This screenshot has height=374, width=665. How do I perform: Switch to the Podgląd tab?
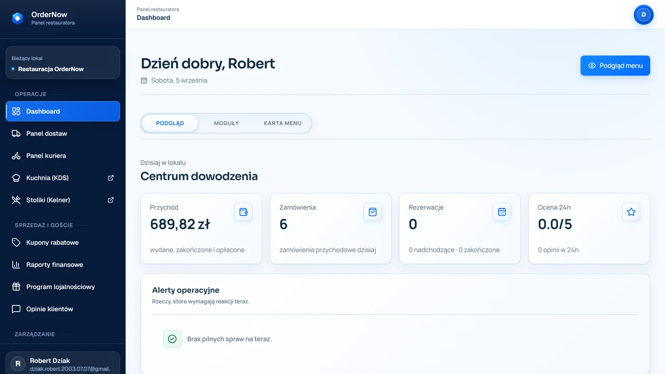[170, 124]
